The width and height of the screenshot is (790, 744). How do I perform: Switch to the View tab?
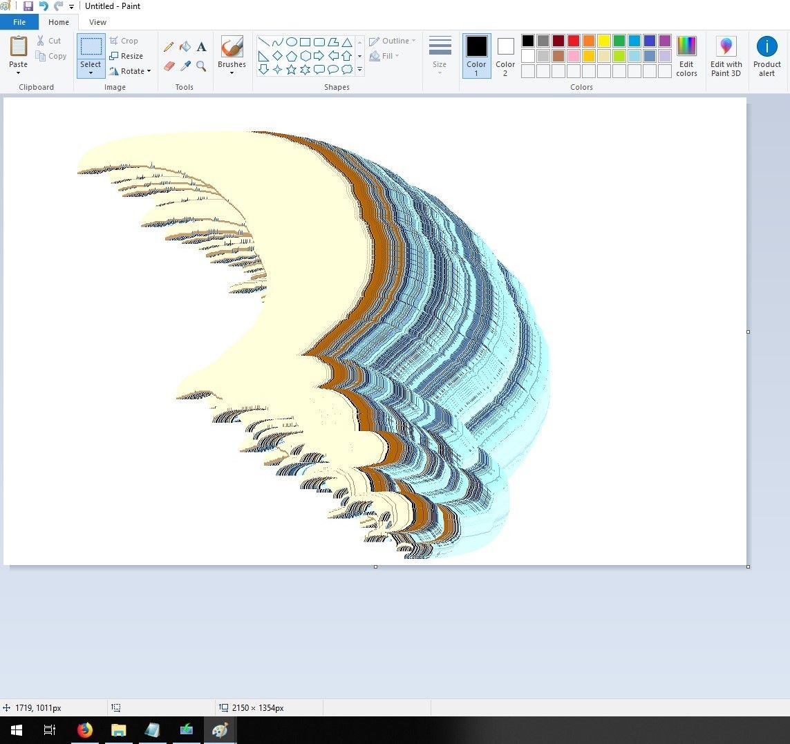pos(97,21)
